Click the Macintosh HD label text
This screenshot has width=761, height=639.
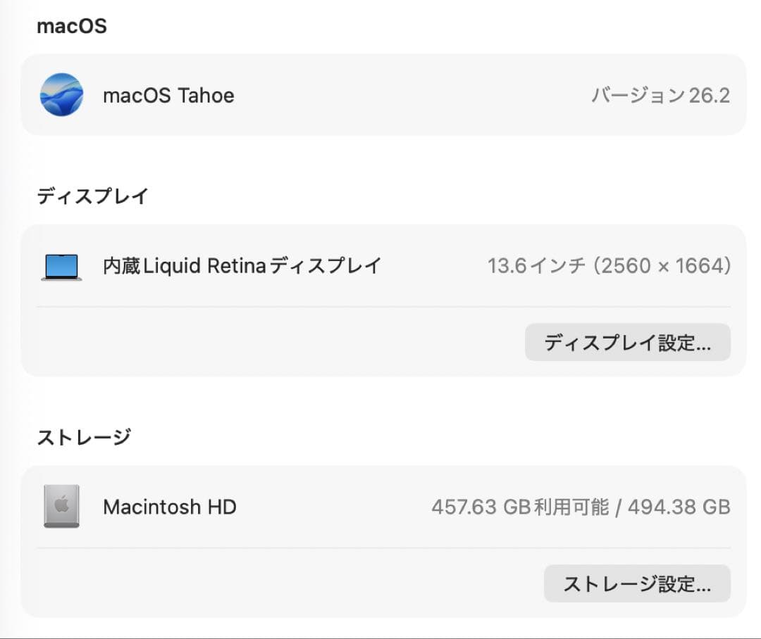[169, 507]
